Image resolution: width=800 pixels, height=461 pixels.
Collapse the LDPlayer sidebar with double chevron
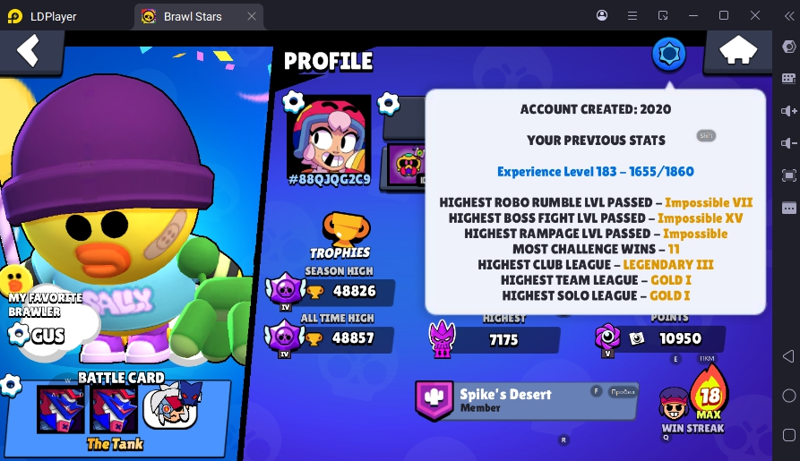(789, 16)
